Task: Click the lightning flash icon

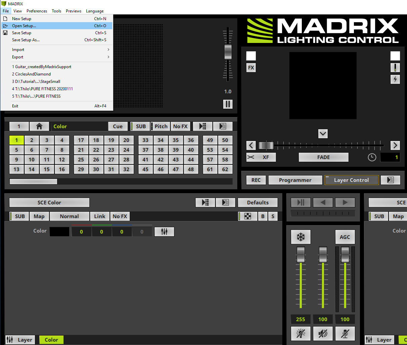Action: point(395,79)
